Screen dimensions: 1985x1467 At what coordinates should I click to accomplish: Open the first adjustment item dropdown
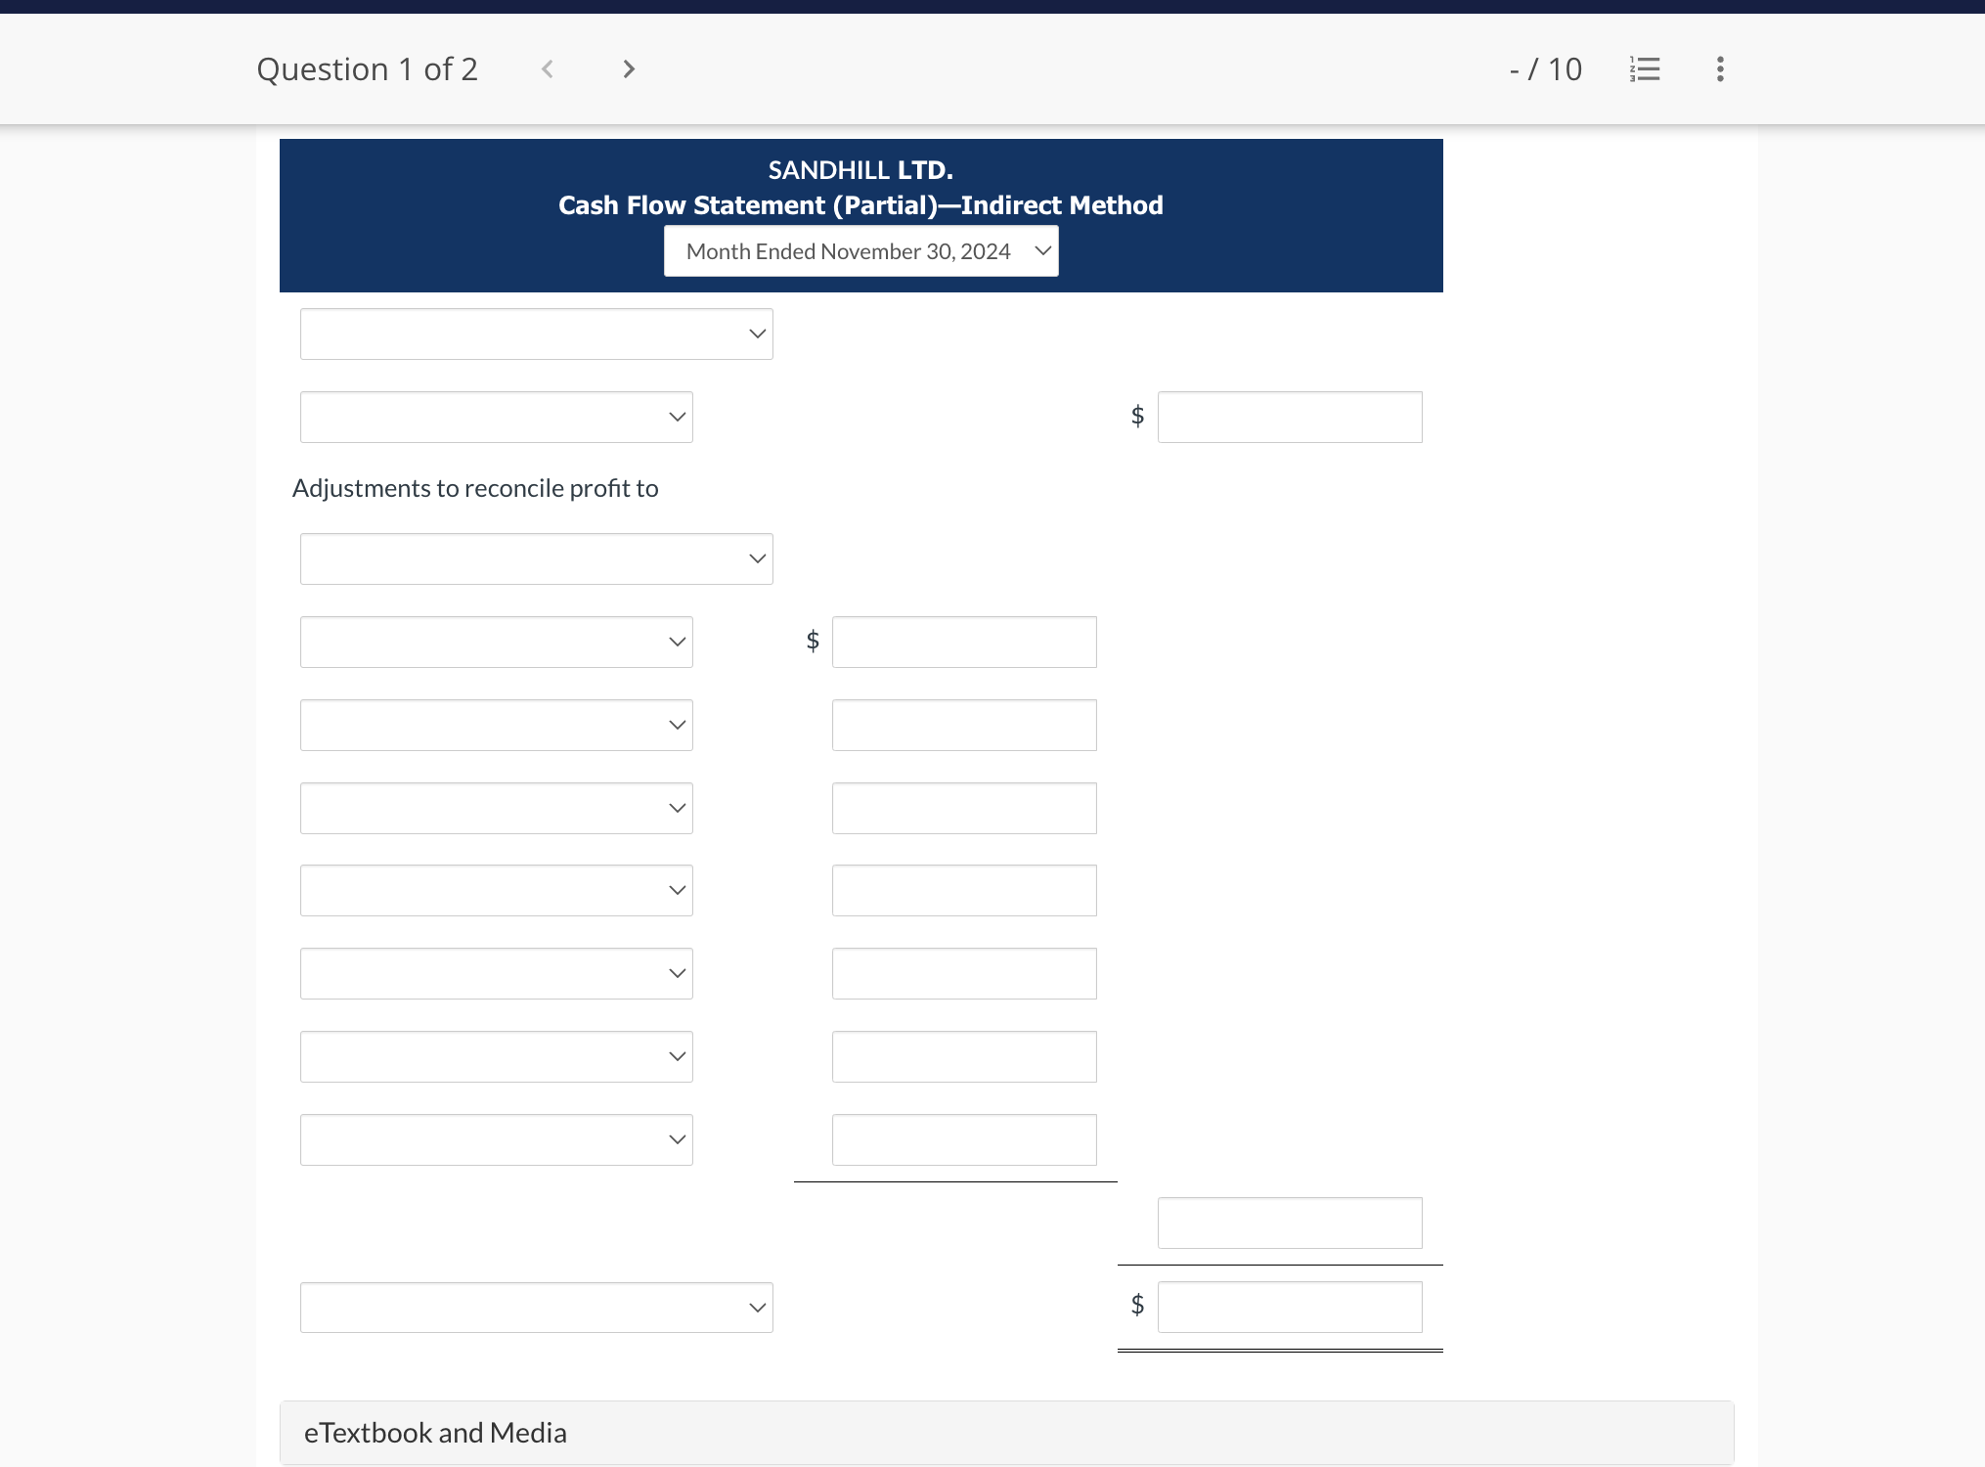pyautogui.click(x=496, y=643)
